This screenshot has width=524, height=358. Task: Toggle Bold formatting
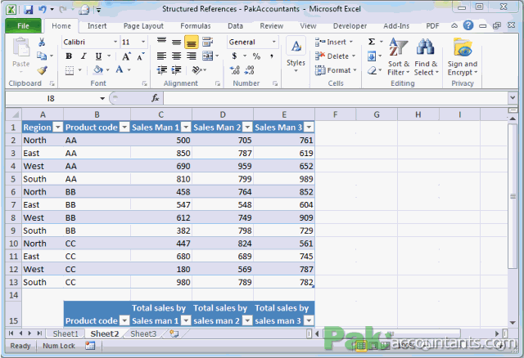click(x=69, y=56)
